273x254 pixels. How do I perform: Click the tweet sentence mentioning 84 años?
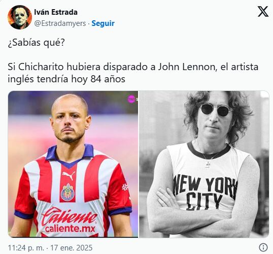pos(133,73)
